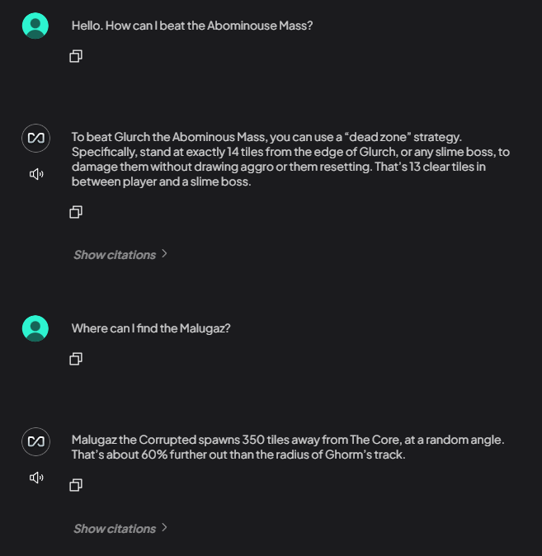Copy the Glurch dead zone answer

pos(76,212)
